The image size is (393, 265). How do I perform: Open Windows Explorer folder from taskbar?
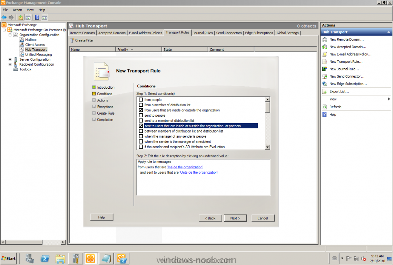(x=60, y=258)
